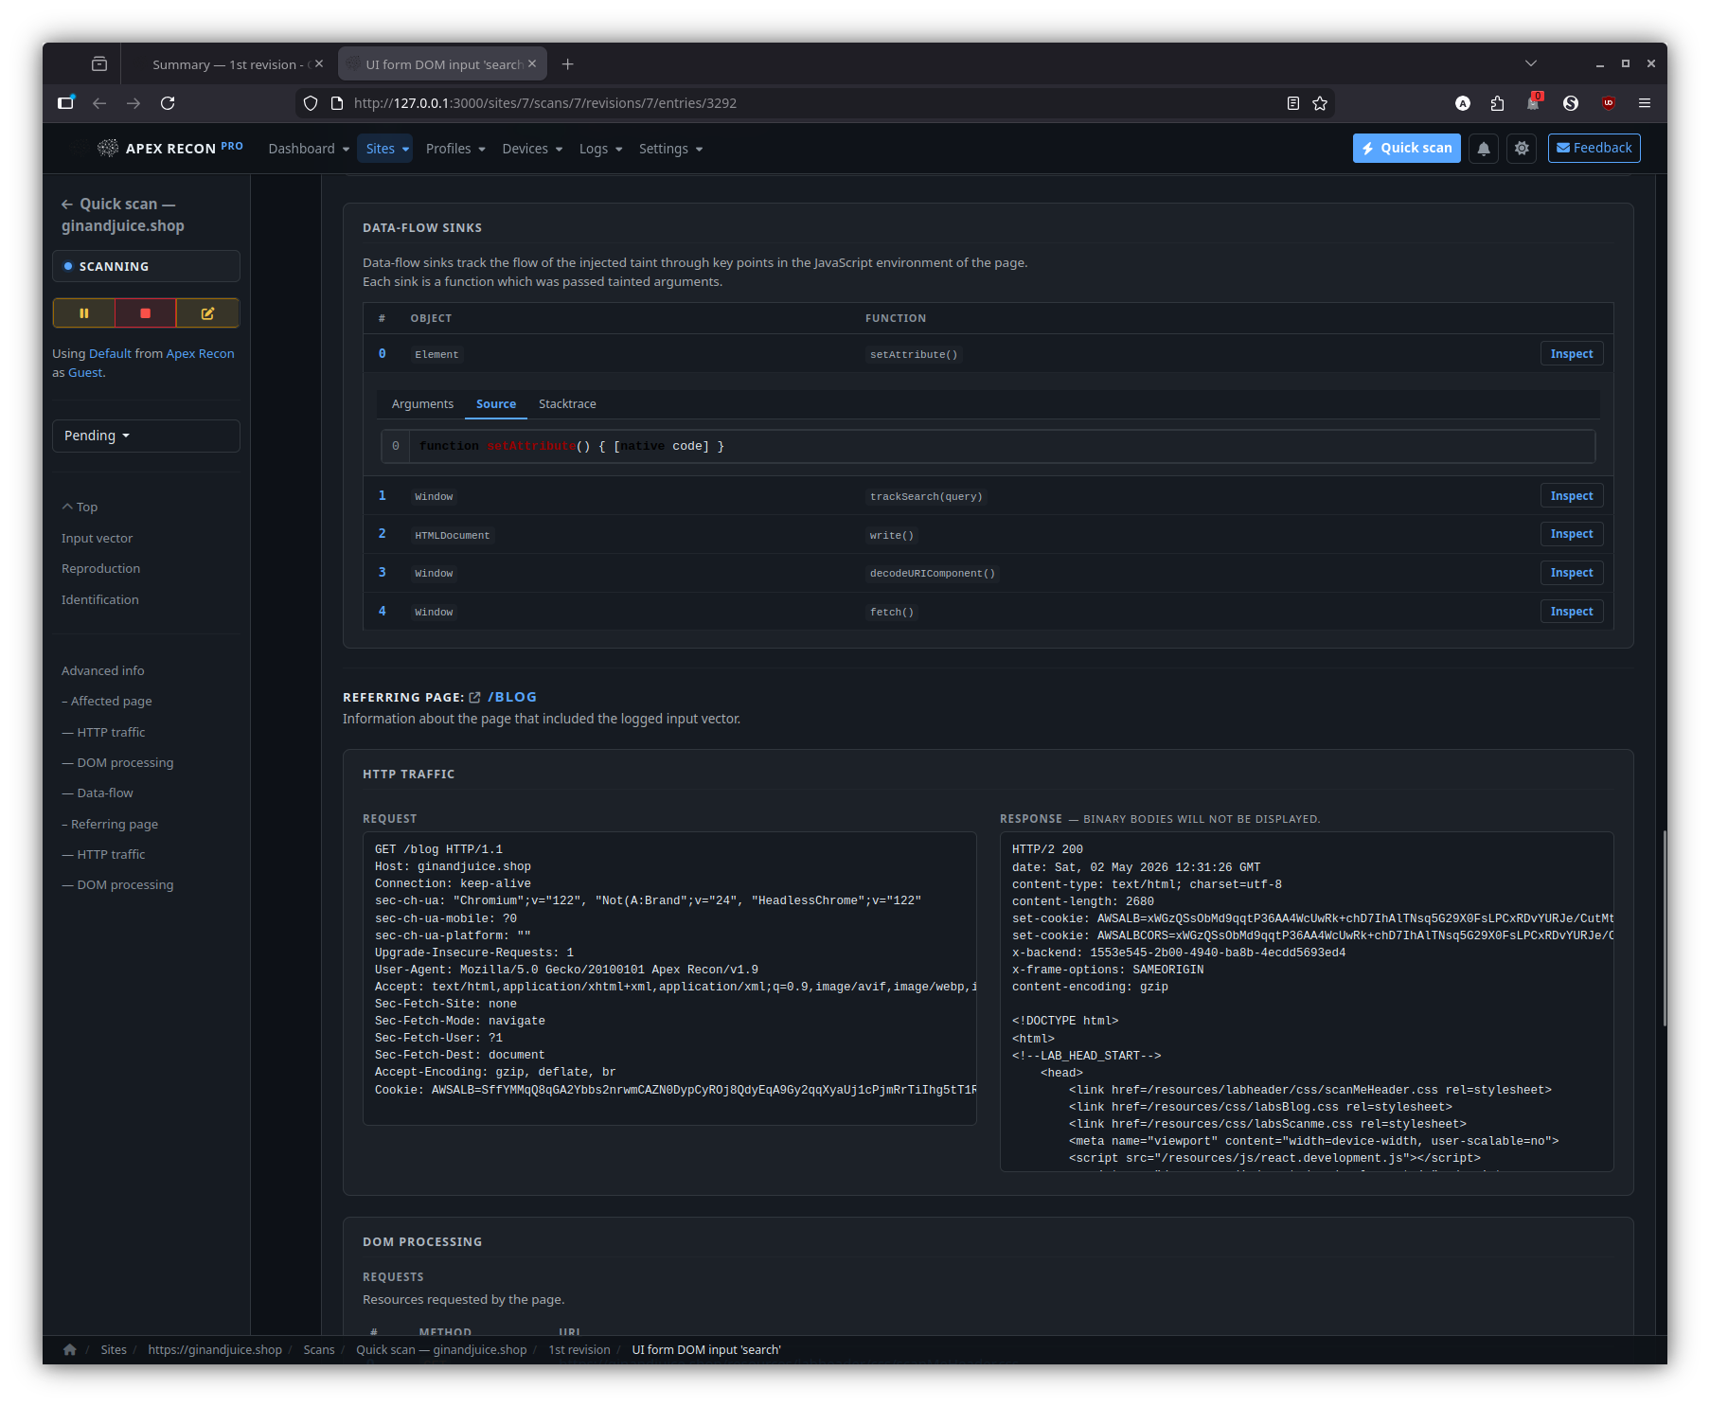This screenshot has width=1710, height=1407.
Task: Jump to the Identification section
Action: click(100, 600)
